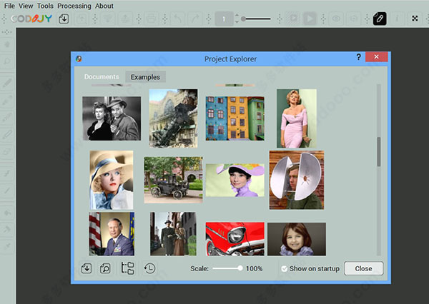Image resolution: width=429 pixels, height=304 pixels.
Task: Open the File menu
Action: 9,6
